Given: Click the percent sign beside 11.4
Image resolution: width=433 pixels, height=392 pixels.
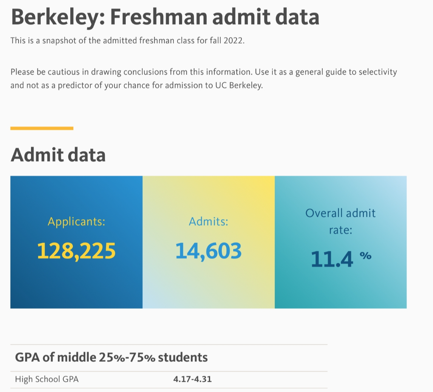Looking at the screenshot, I should [x=365, y=256].
